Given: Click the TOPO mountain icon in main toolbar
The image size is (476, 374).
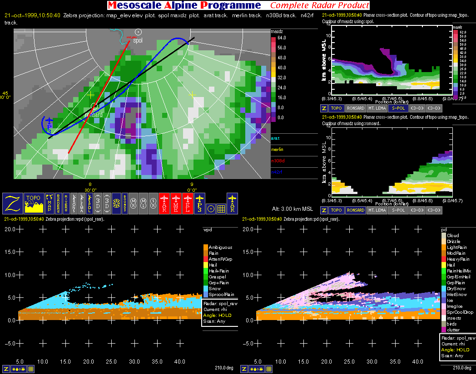Looking at the screenshot, I should 34,204.
